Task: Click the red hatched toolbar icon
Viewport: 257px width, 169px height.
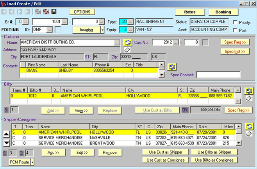Action: [46, 12]
